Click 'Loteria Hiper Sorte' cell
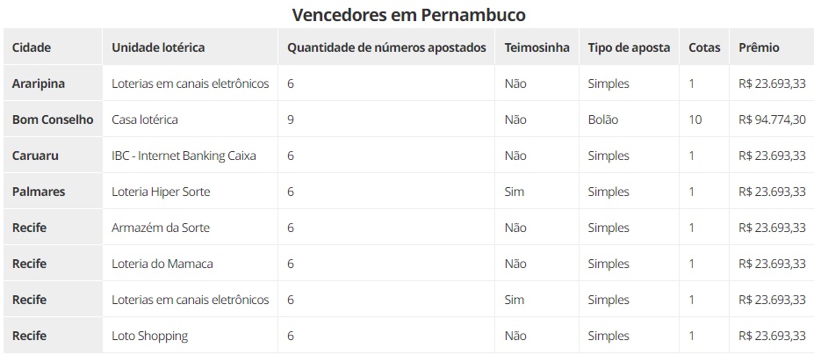This screenshot has height=355, width=821. tap(161, 192)
